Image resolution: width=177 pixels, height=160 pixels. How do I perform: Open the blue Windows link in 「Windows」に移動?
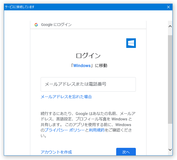(82, 66)
